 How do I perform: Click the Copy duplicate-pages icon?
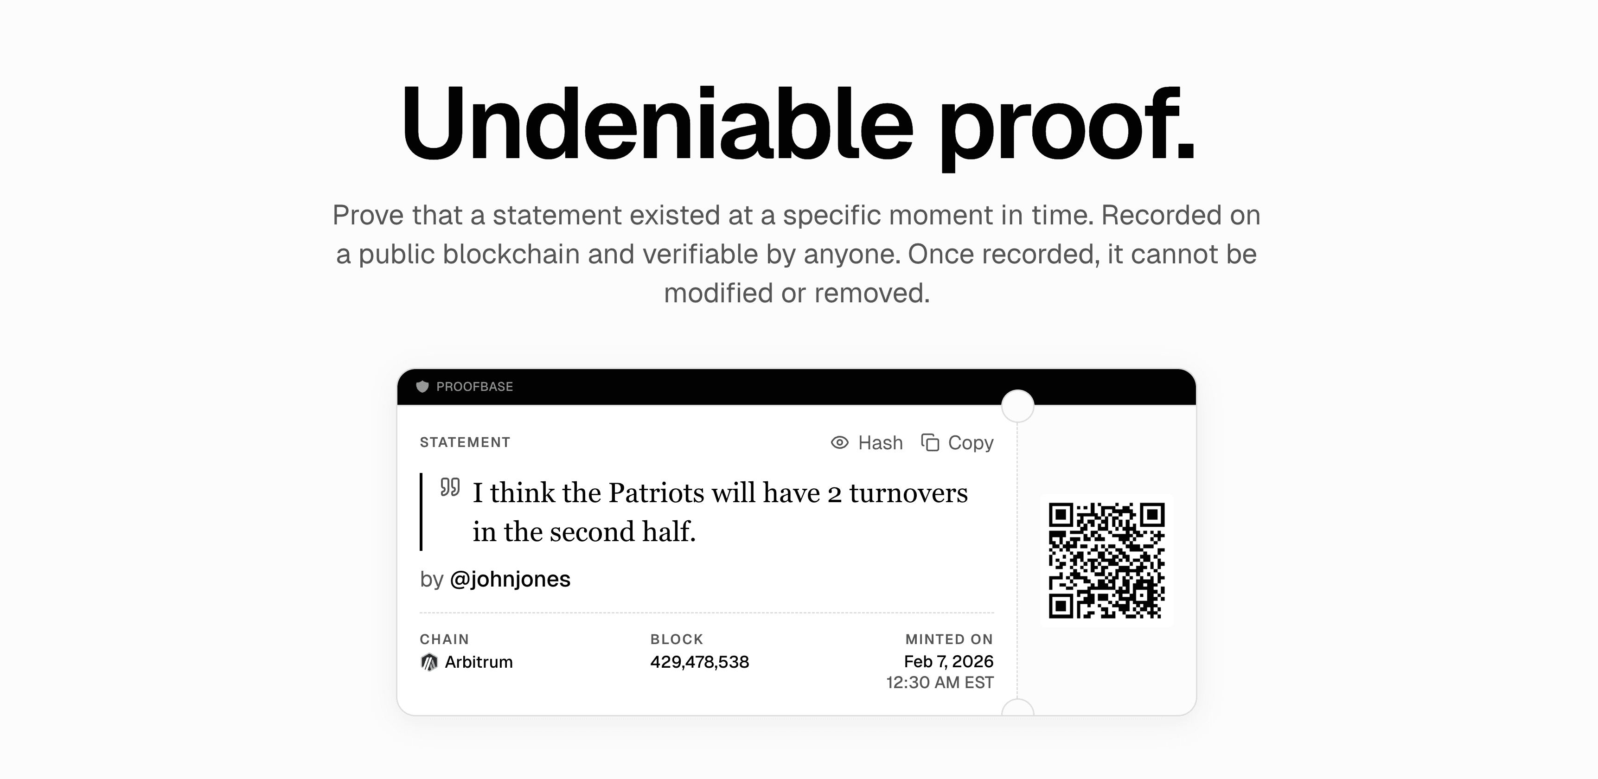pyautogui.click(x=930, y=442)
